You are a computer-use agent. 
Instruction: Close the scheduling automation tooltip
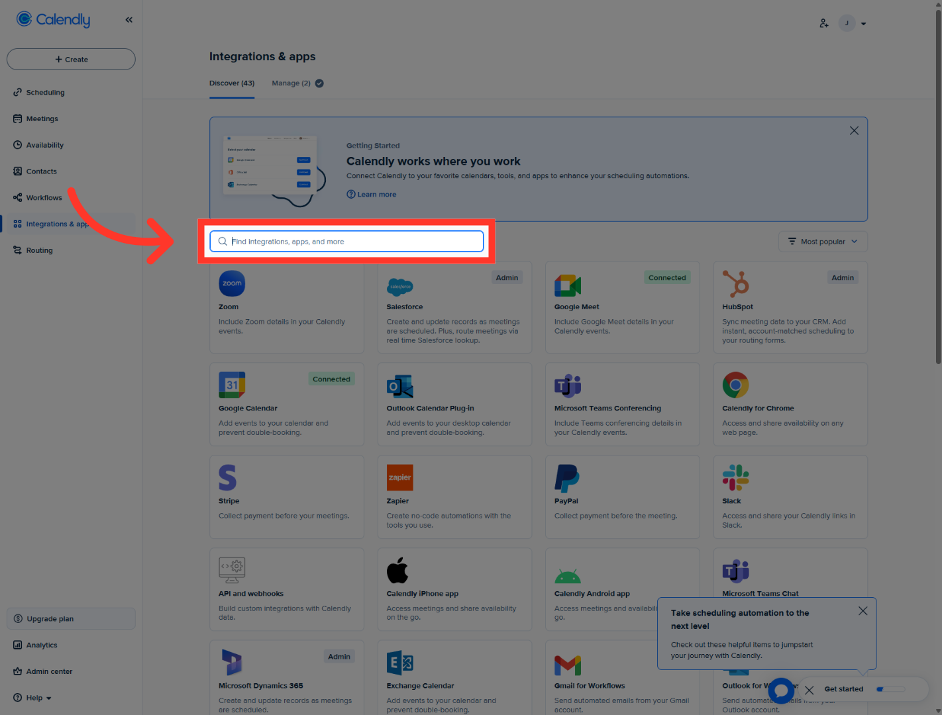click(863, 611)
